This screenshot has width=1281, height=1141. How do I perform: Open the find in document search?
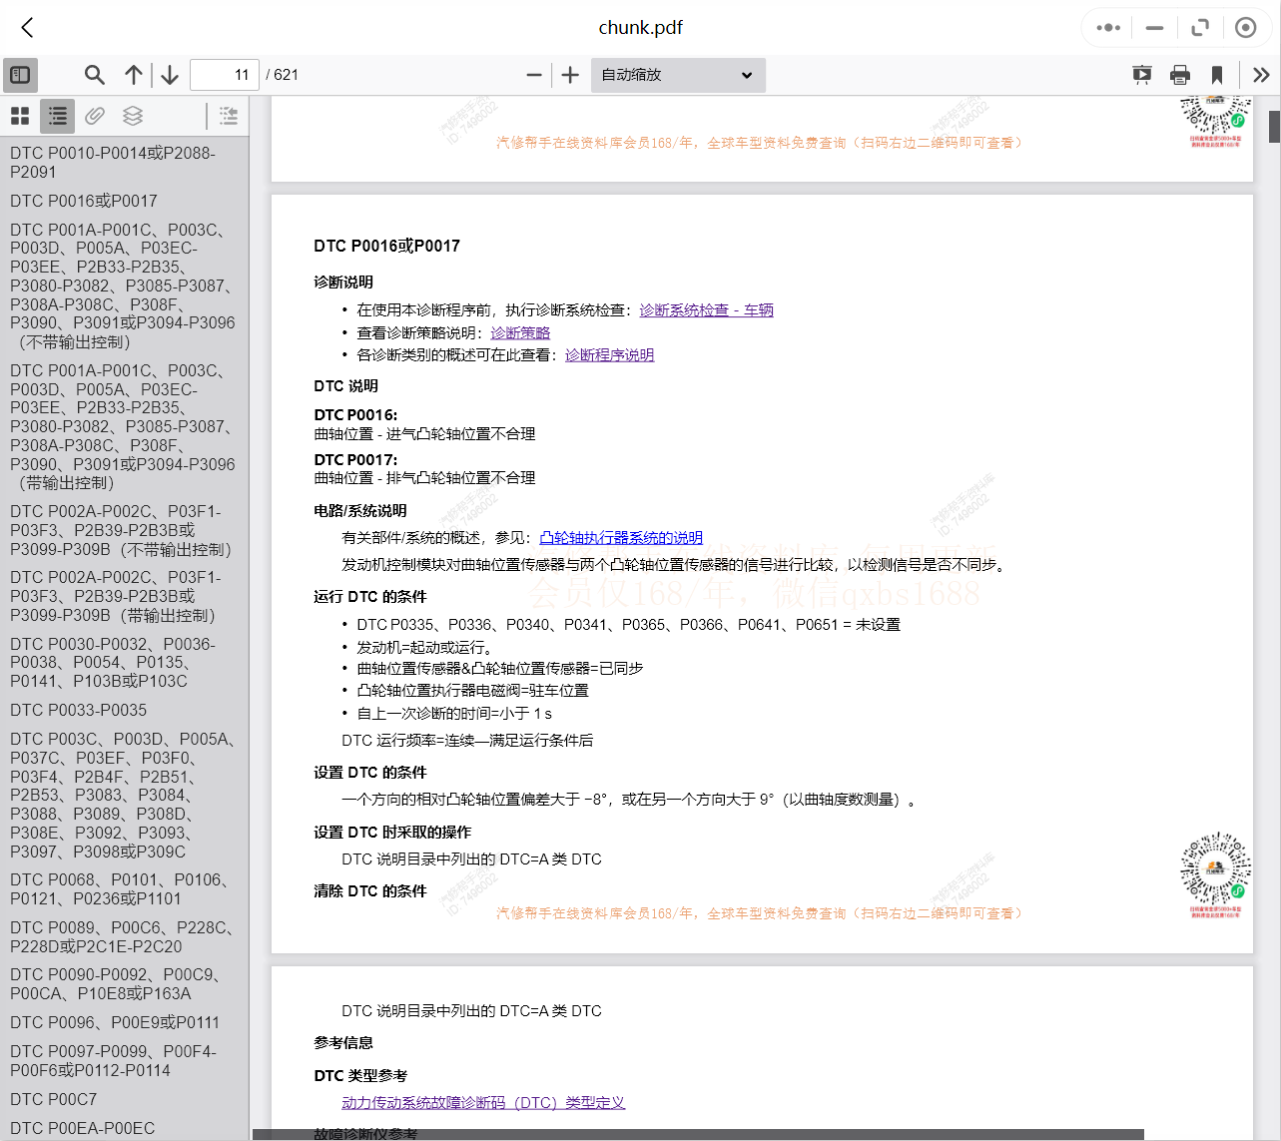click(x=94, y=75)
